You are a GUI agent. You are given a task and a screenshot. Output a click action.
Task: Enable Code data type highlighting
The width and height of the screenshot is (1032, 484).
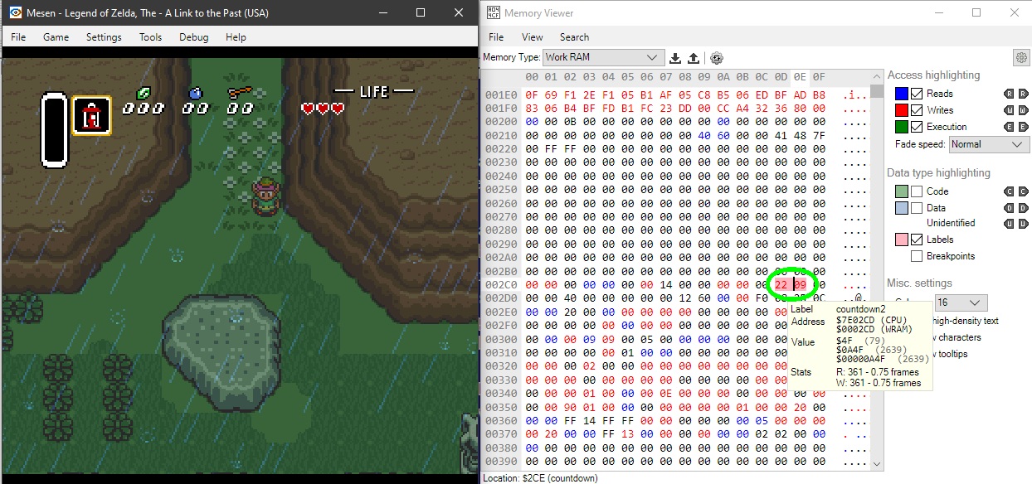tap(917, 191)
